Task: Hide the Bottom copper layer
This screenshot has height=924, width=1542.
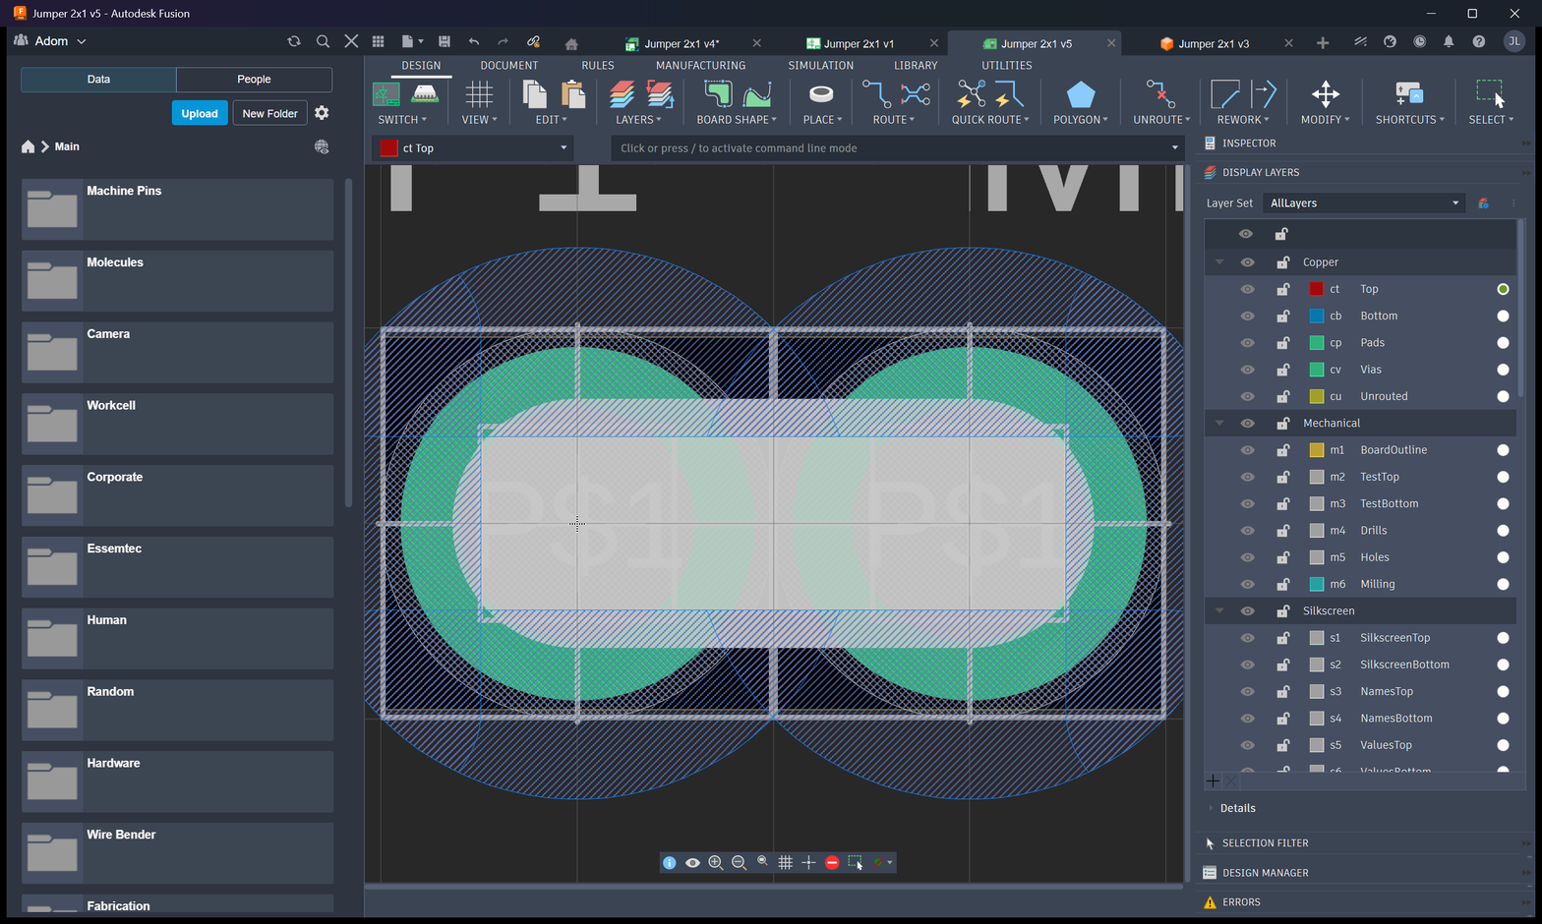Action: [x=1247, y=316]
